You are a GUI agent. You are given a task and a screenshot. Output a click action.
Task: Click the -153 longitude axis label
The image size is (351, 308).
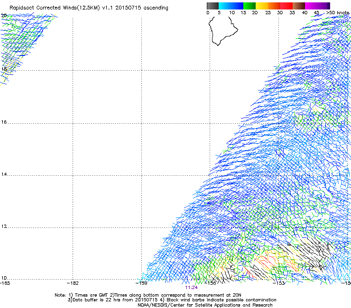(279, 283)
